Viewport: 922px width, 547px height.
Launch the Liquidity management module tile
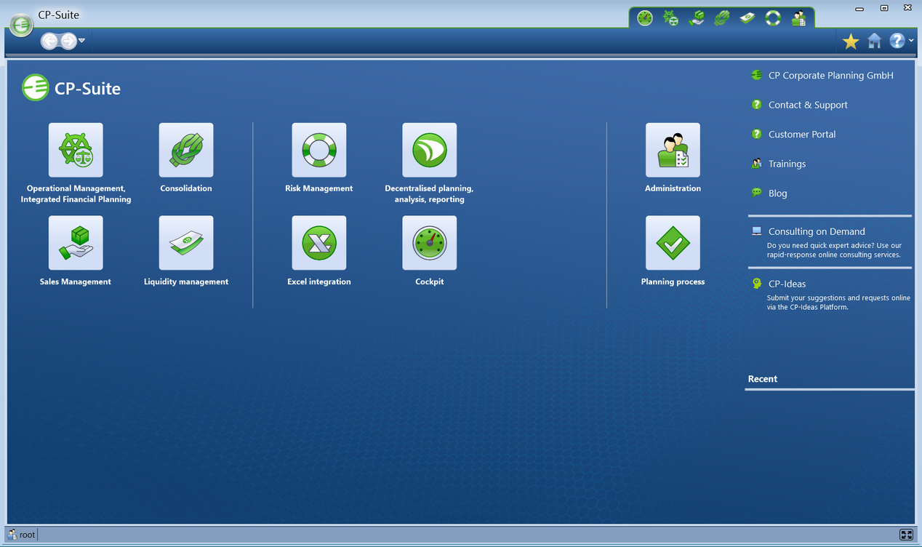[186, 243]
